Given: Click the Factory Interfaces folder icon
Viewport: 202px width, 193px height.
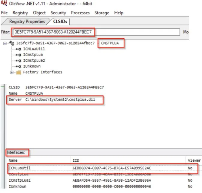Looking at the screenshot, I should [19, 73].
